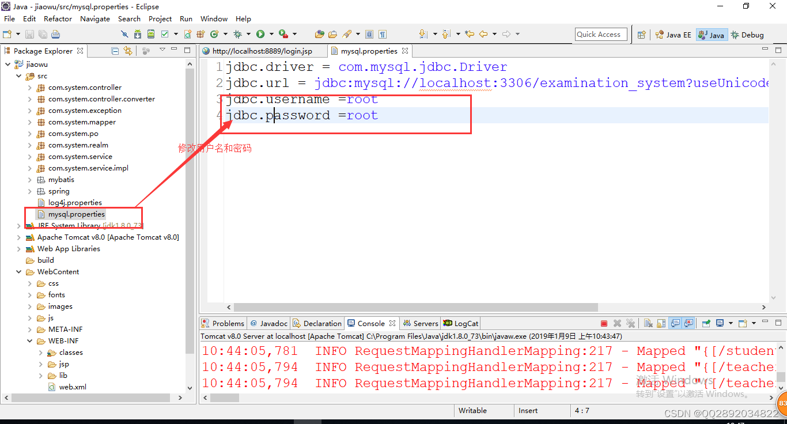787x424 pixels.
Task: Click the New Java Class icon
Action: [214, 35]
